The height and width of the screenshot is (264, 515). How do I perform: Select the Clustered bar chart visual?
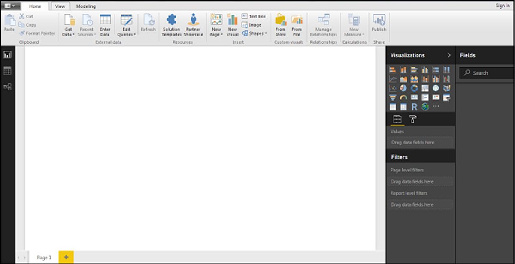coord(414,70)
